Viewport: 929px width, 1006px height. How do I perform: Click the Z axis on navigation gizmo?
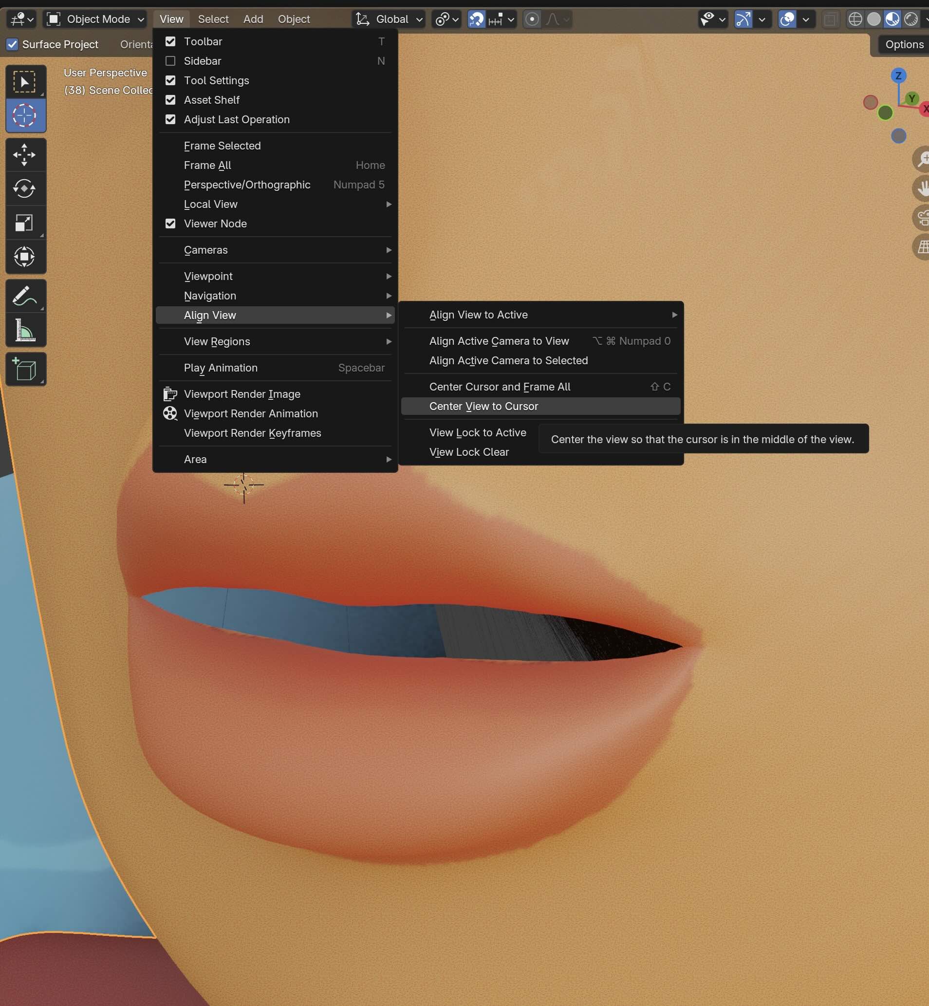click(x=898, y=75)
